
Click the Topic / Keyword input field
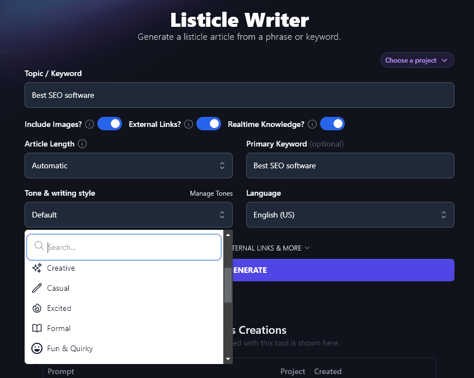click(239, 95)
